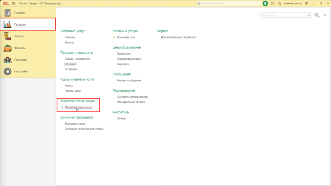
Task: Open Дополнительные обработки
Action: [x=178, y=37]
